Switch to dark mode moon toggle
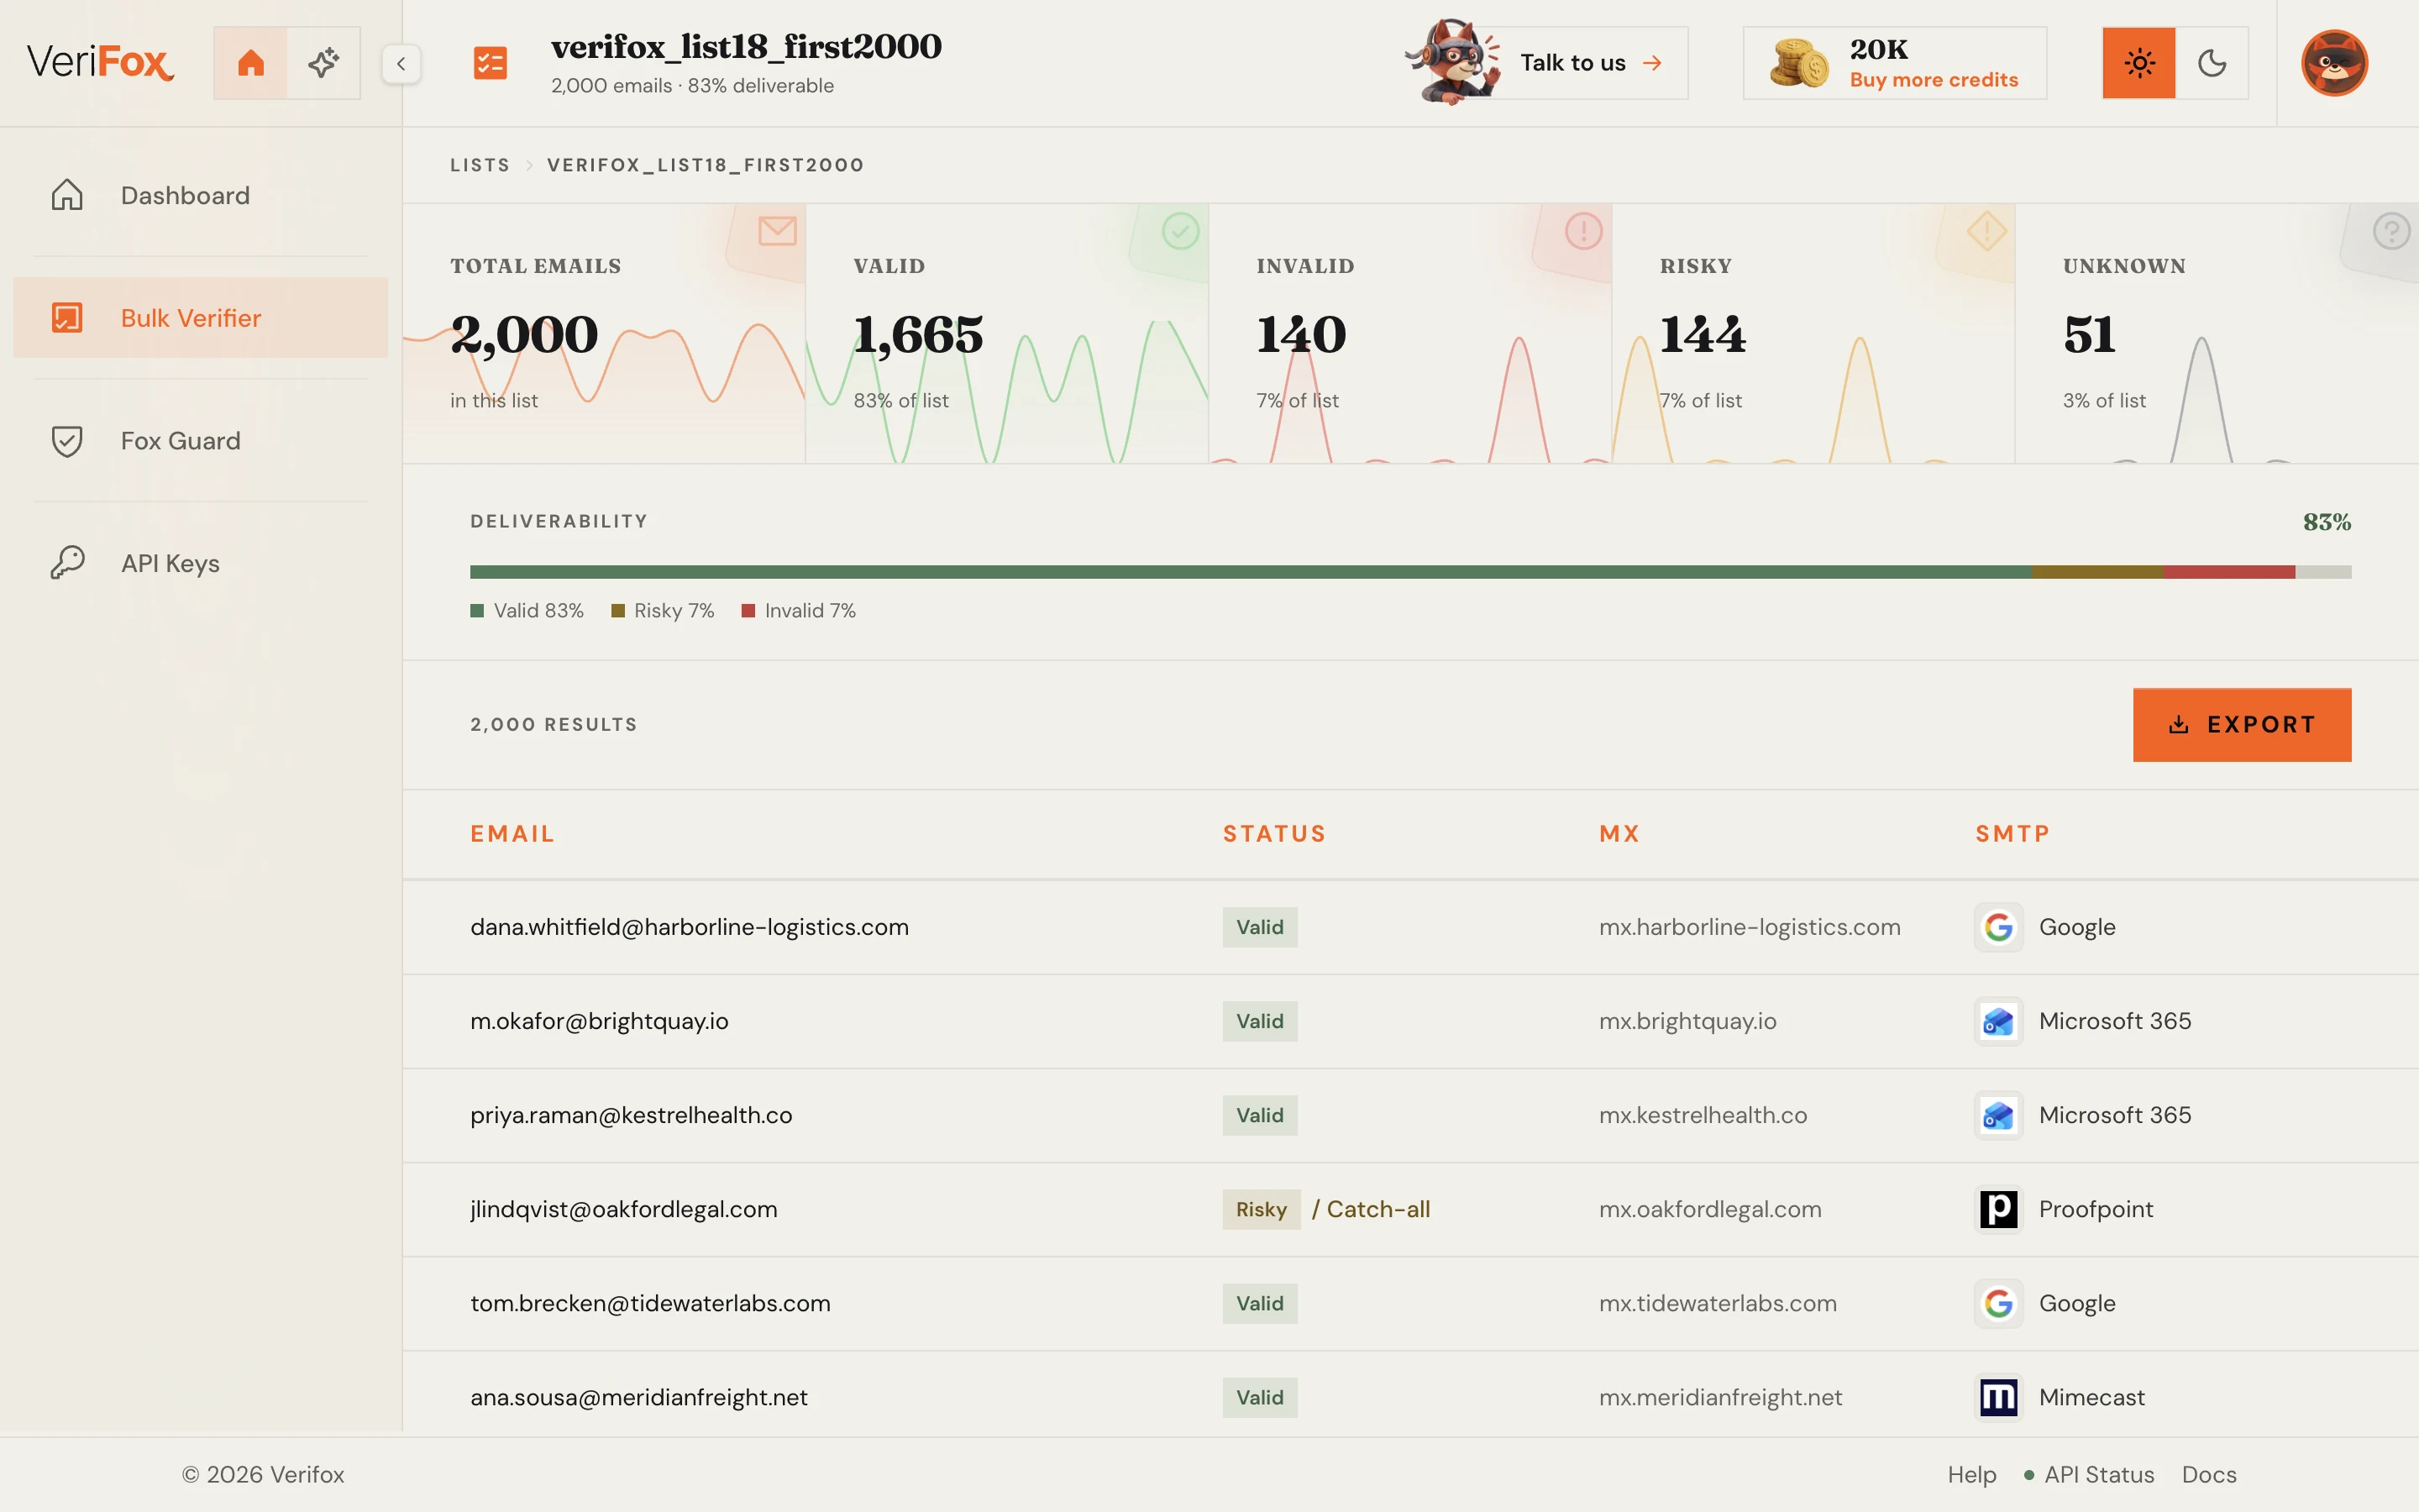Image resolution: width=2419 pixels, height=1512 pixels. [2211, 63]
